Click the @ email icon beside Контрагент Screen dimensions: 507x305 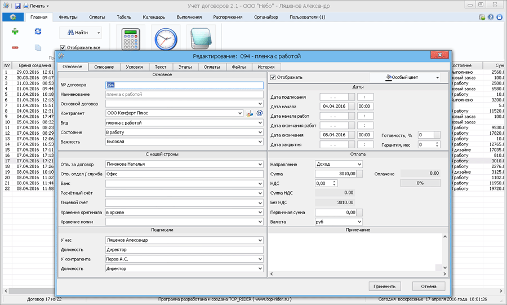pyautogui.click(x=260, y=113)
